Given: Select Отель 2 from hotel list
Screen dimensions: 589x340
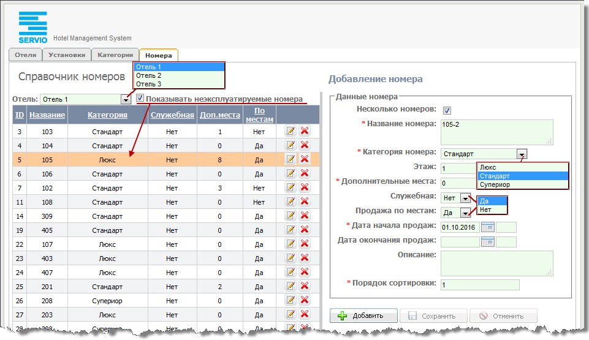Looking at the screenshot, I should [149, 75].
